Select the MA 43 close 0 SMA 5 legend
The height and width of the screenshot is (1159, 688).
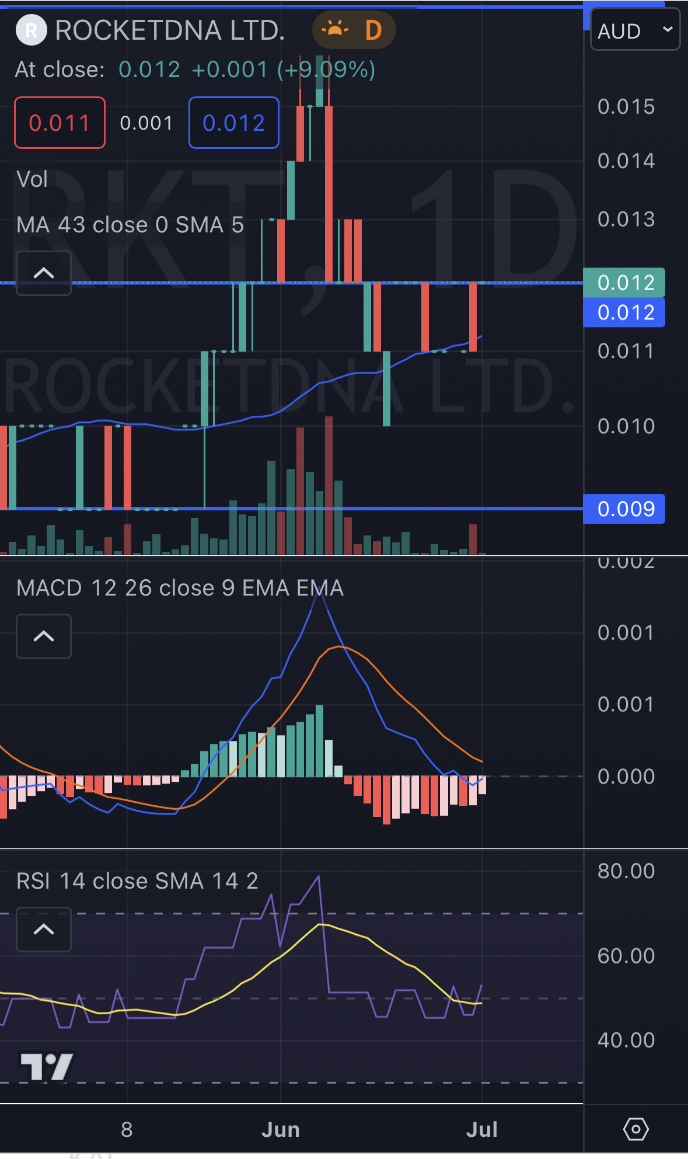point(130,225)
